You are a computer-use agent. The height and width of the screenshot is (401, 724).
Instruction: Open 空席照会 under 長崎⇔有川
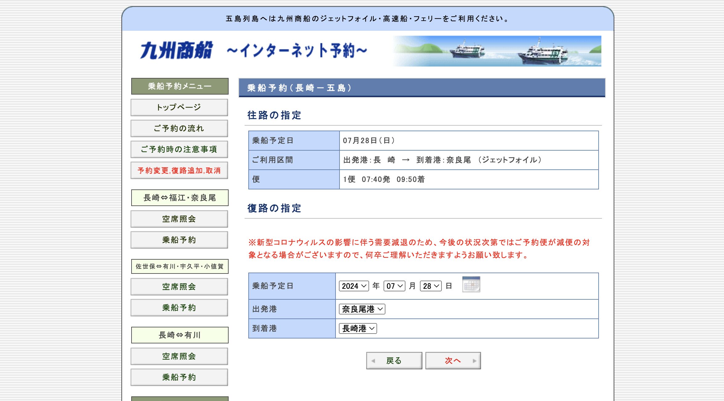[179, 356]
